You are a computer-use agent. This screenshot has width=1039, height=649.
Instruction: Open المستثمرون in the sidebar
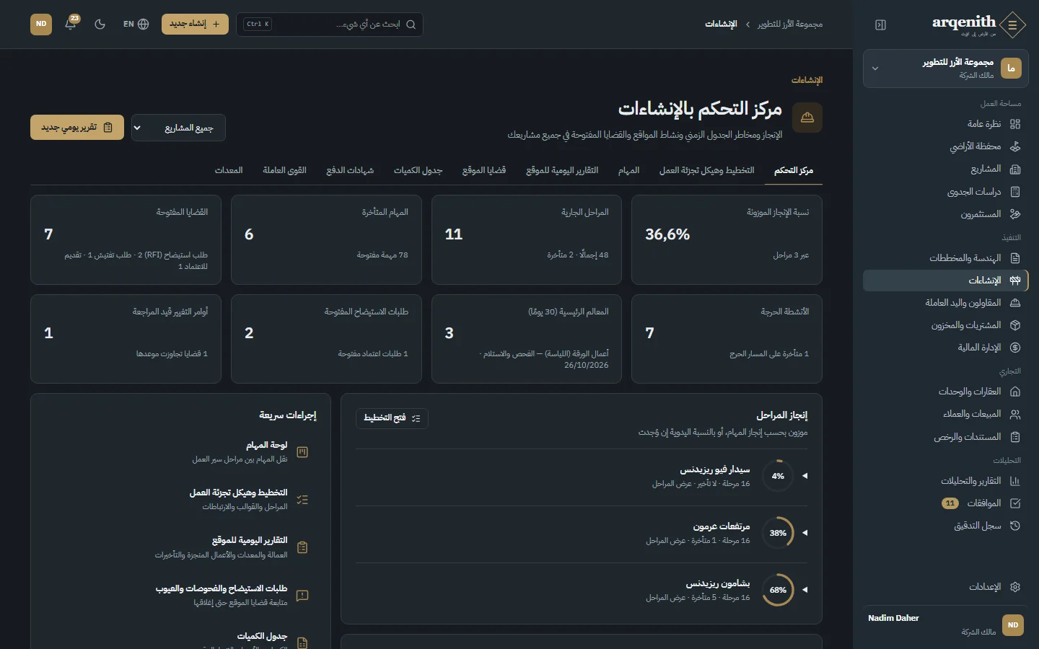click(x=945, y=214)
